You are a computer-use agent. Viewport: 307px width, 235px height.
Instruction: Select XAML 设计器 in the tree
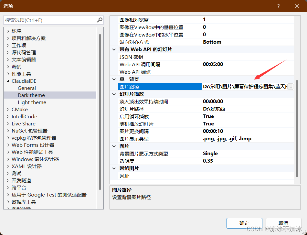pyautogui.click(x=26, y=166)
